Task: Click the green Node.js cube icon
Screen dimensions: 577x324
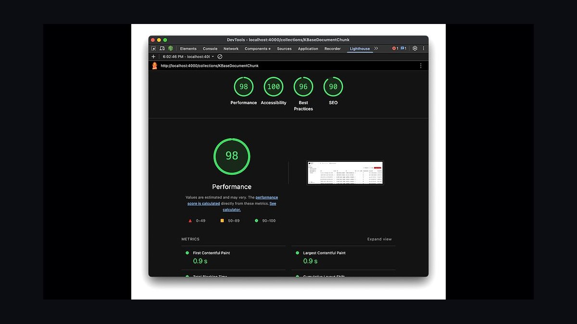Action: click(171, 48)
